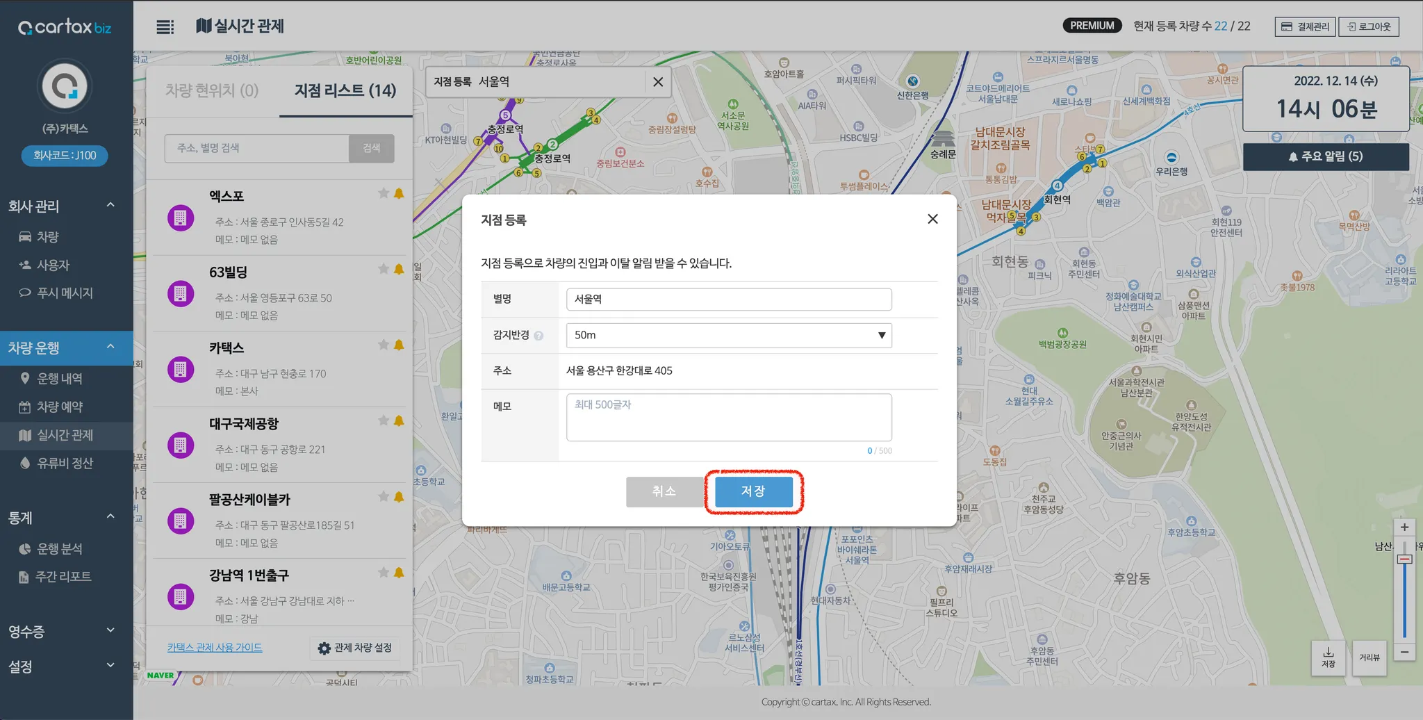Click the company profile avatar
This screenshot has height=720, width=1423.
pos(65,86)
